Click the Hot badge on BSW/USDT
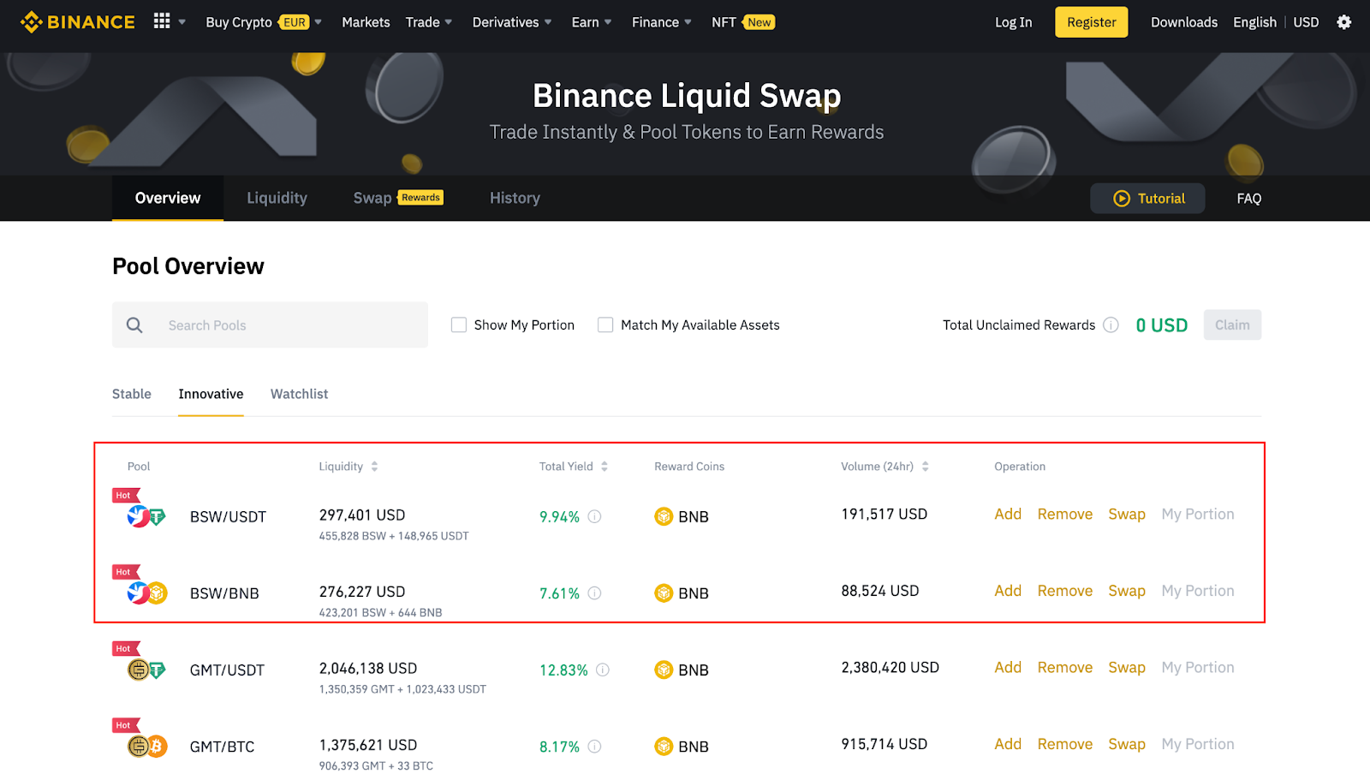 click(x=125, y=496)
